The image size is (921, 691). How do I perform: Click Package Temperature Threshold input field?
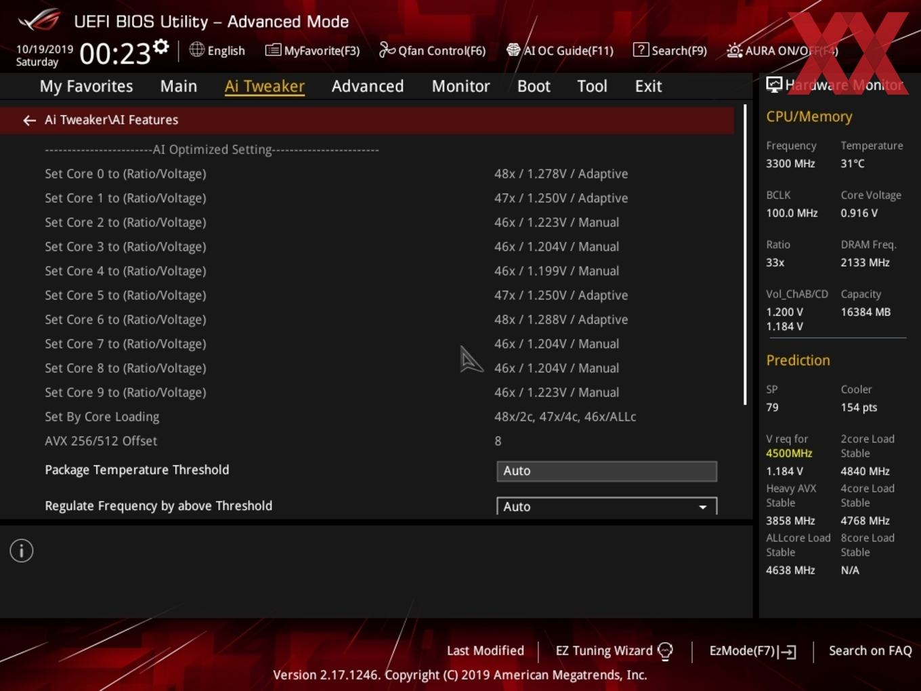607,471
